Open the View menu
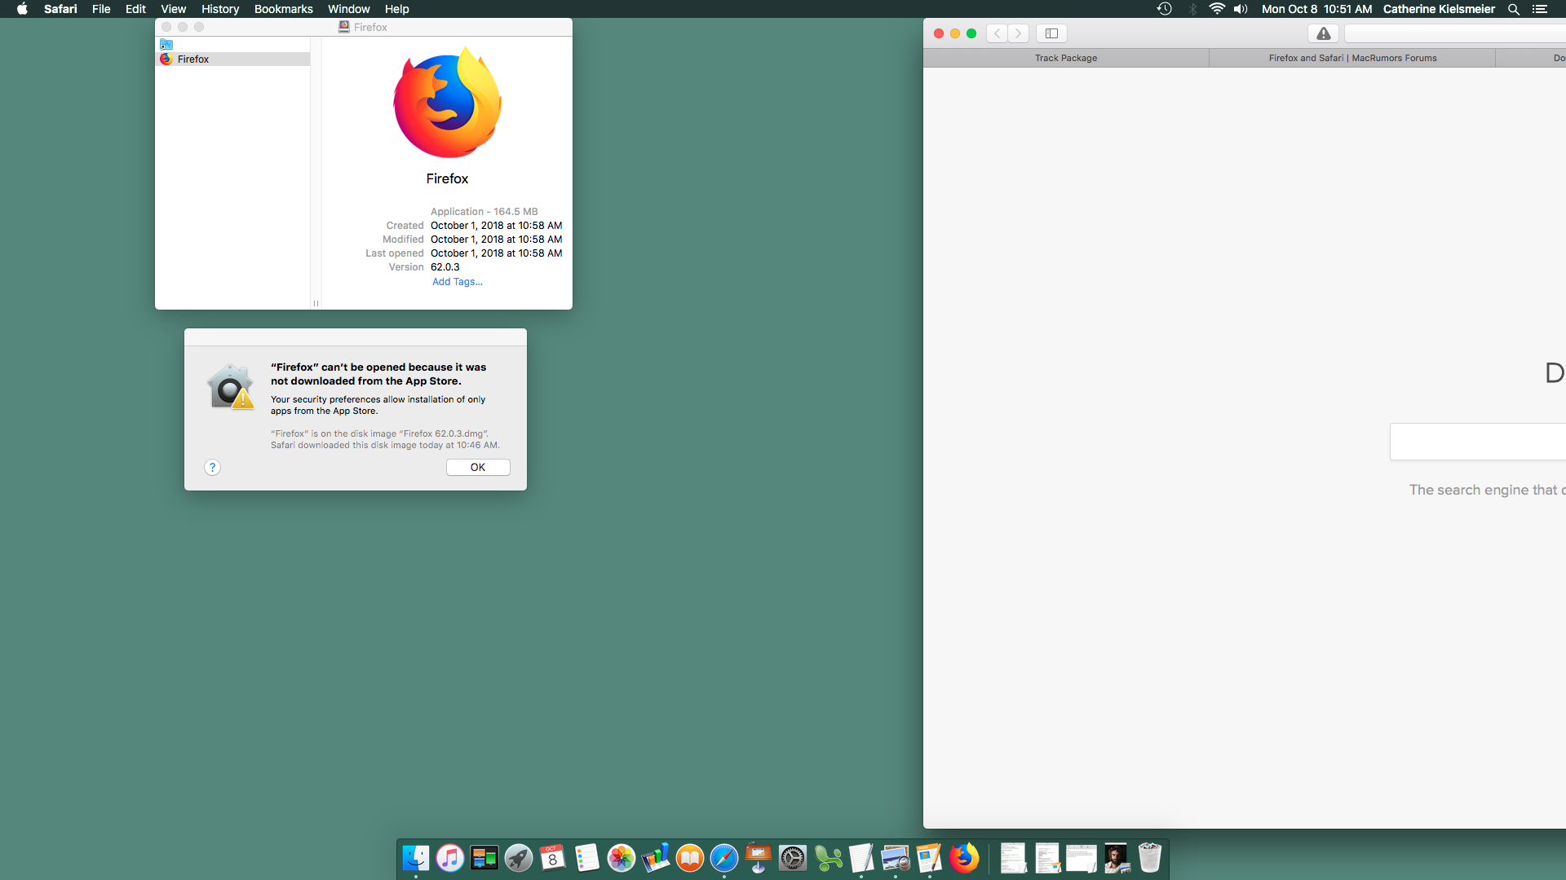 pos(173,9)
